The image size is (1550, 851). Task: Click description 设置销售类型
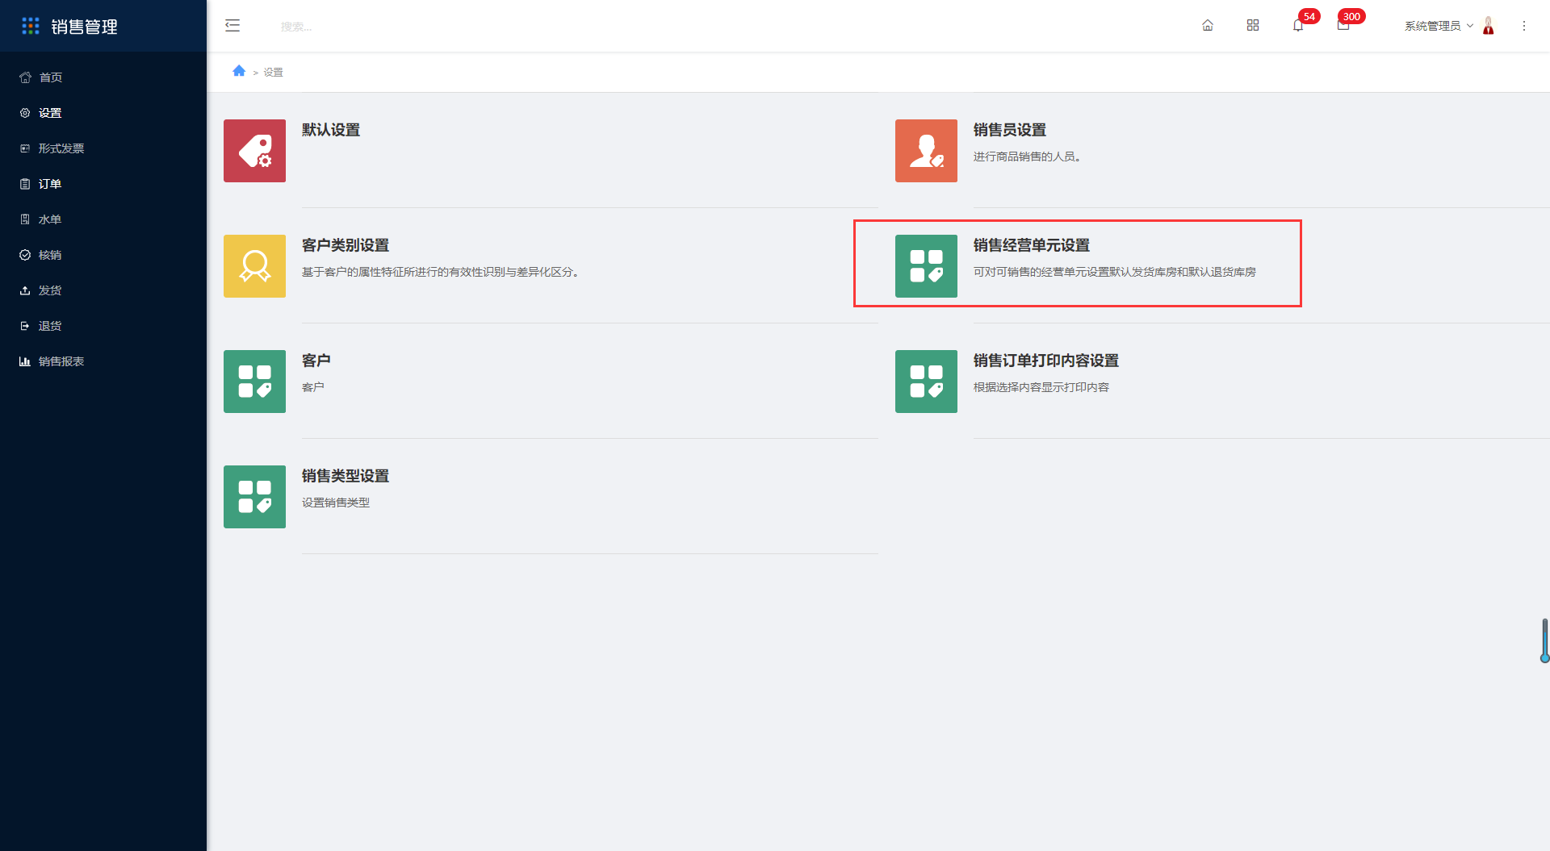[x=336, y=503]
